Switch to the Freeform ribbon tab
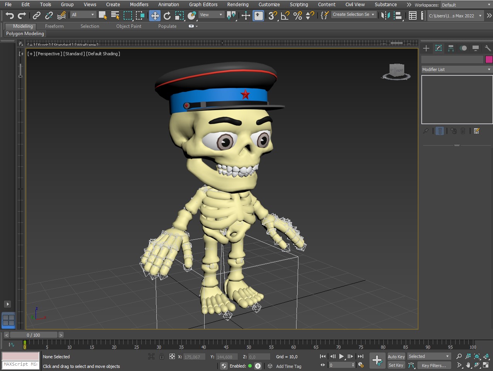493x371 pixels. point(54,26)
